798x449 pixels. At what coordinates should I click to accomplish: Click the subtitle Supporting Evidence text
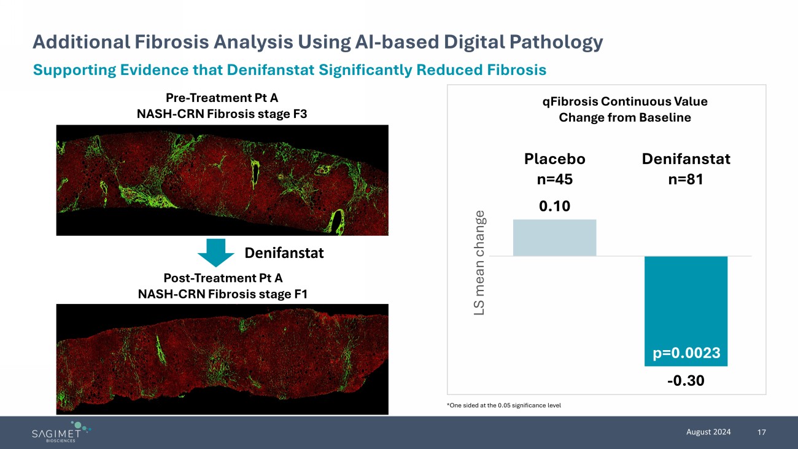point(289,70)
